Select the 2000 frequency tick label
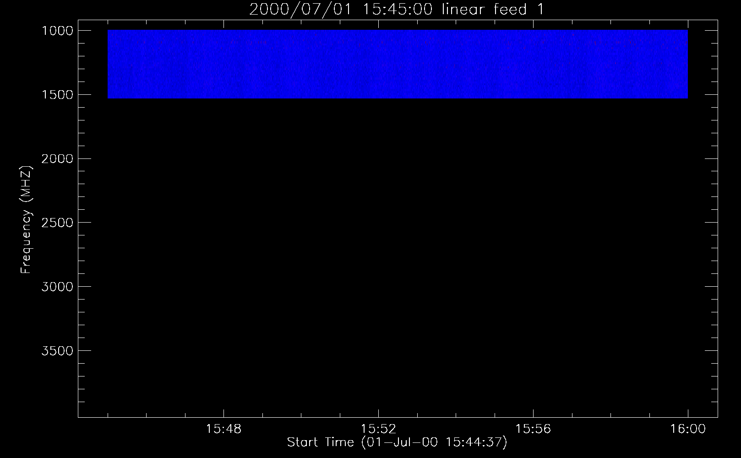 click(57, 159)
